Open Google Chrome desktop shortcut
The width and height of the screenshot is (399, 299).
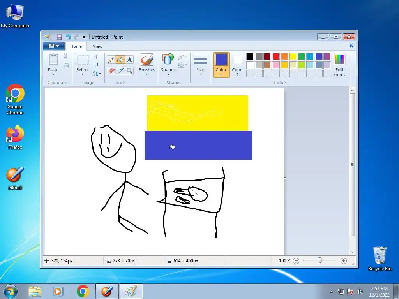coord(15,99)
